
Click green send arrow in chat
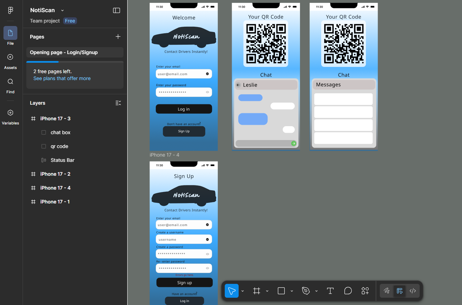pos(294,143)
